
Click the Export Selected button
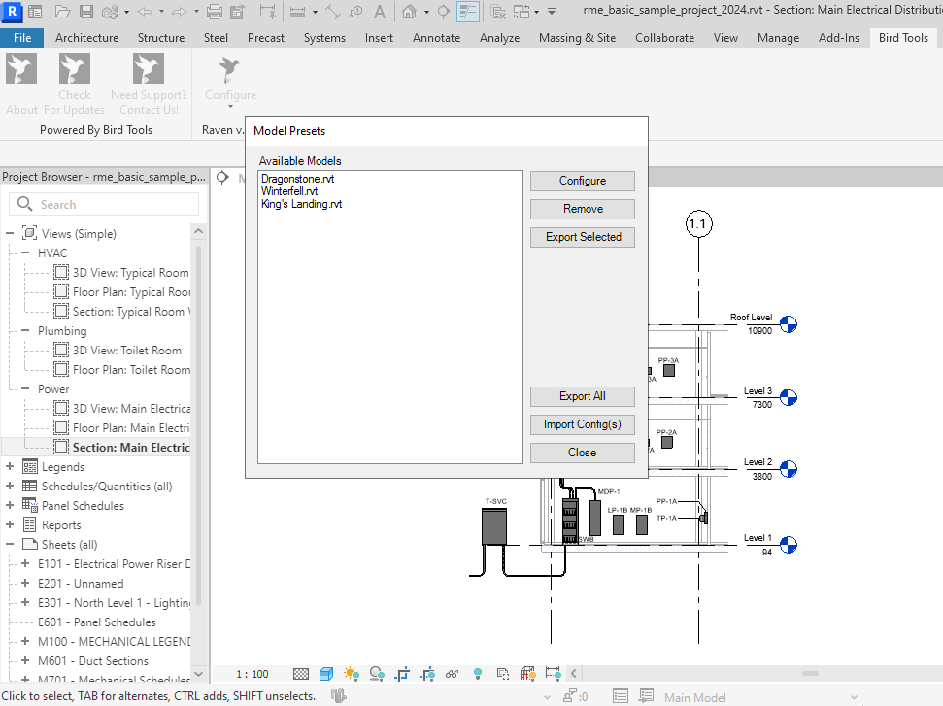pos(583,237)
